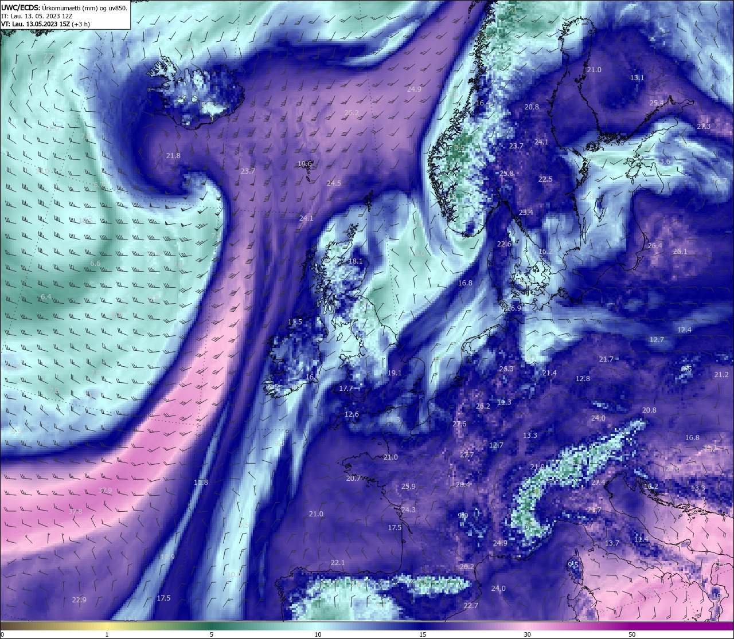
Task: Click the 6.6 value in the Atlantic
Action: coord(95,264)
